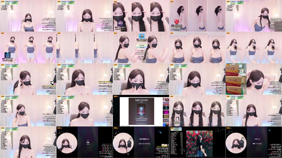
Task: Click the small video list beside the music card
Action: pos(166,110)
